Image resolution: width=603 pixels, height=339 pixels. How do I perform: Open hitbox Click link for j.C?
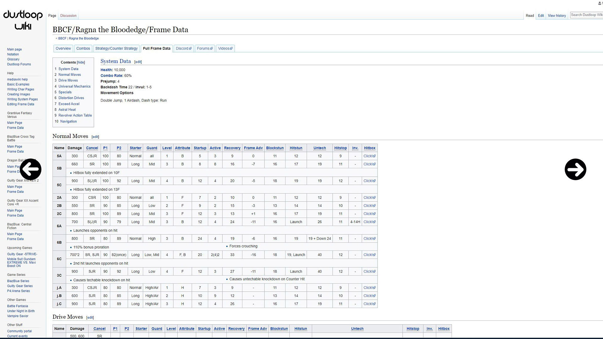(369, 304)
